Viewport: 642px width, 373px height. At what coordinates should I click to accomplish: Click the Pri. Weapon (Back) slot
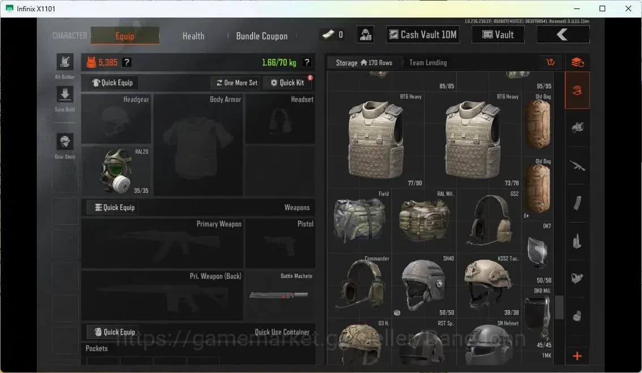(x=162, y=295)
